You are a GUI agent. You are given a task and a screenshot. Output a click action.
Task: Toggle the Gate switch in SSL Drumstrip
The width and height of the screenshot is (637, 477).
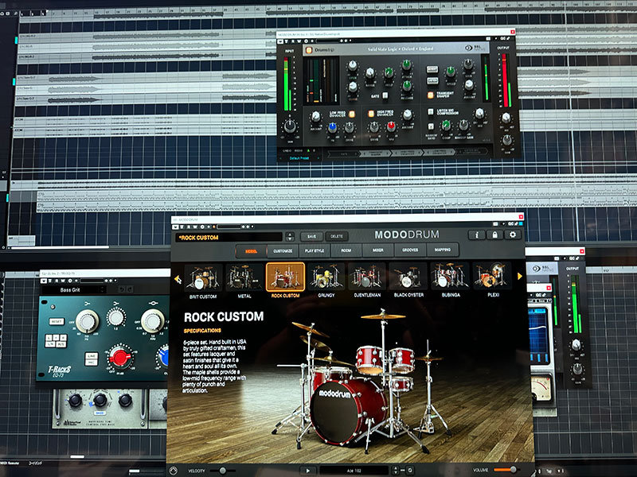385,95
